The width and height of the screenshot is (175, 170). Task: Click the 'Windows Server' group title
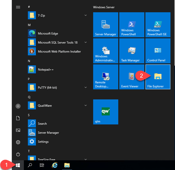coord(104,7)
